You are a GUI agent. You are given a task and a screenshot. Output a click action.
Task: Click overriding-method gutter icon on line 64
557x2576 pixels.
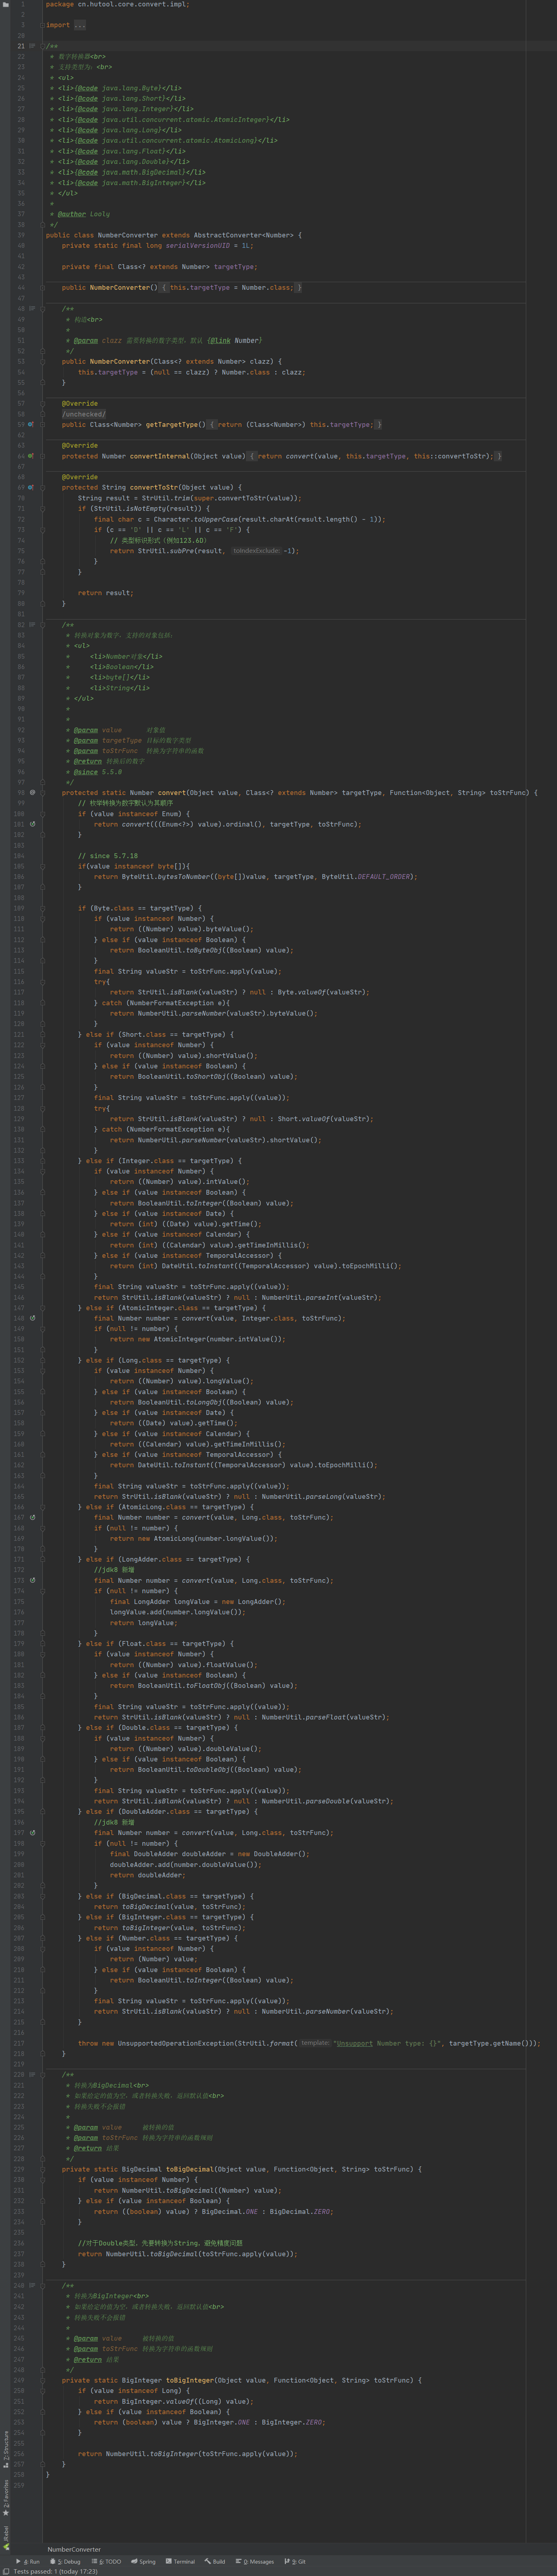[31, 456]
